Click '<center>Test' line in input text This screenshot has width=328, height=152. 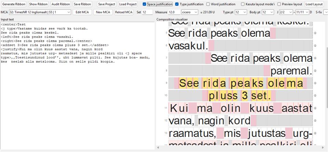pos(13,24)
